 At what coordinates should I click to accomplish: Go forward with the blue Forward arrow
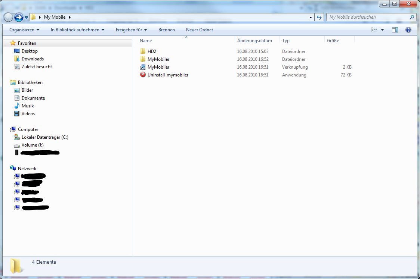tap(19, 17)
